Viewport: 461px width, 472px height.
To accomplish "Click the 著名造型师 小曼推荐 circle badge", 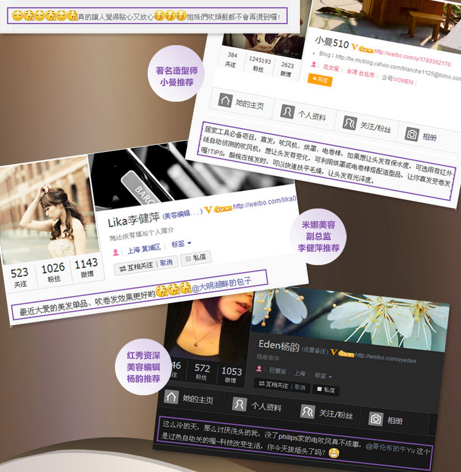I will pyautogui.click(x=176, y=74).
